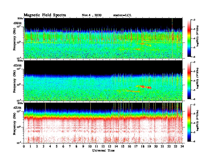Click the dD/dt panel color bar
This screenshot has width=217, height=168.
coord(189,80)
